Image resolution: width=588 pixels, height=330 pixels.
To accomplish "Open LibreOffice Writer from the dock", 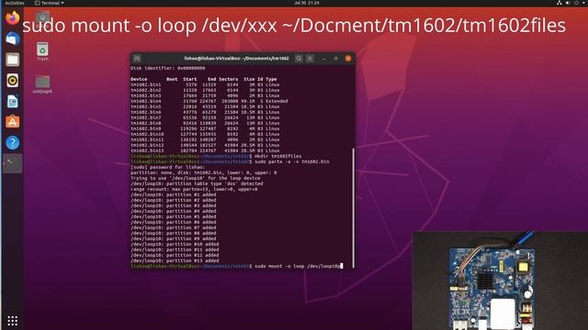I will click(x=12, y=102).
